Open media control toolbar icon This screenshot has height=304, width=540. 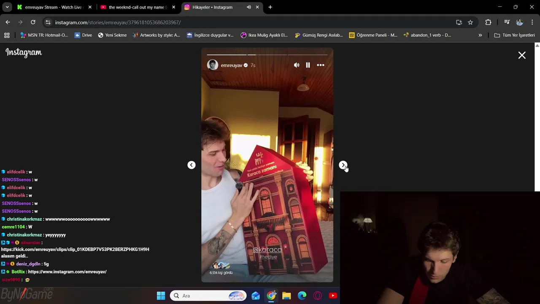pos(507,22)
